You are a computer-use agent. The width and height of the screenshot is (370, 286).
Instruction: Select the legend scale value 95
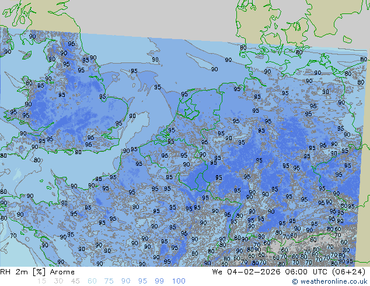click(142, 281)
